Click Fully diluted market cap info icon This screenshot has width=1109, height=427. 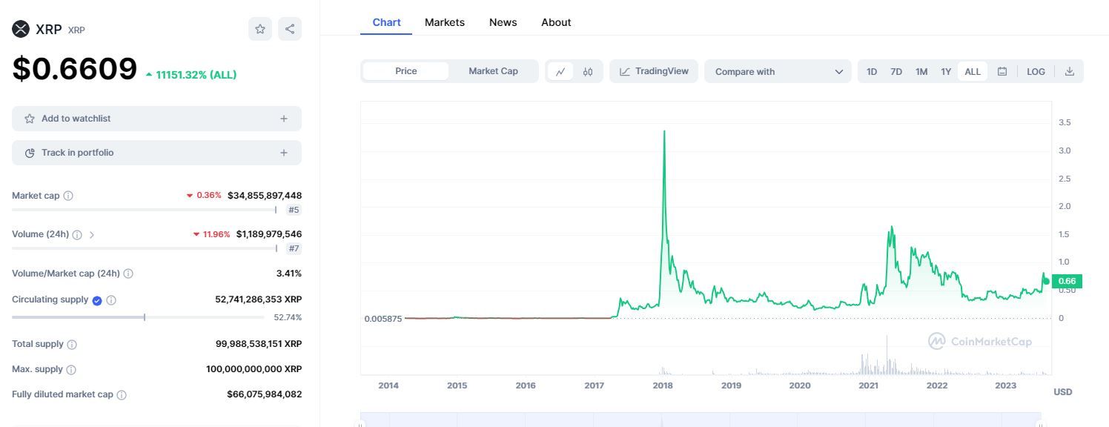[x=122, y=395]
